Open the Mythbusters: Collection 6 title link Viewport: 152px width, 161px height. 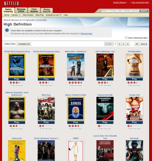(76, 51)
